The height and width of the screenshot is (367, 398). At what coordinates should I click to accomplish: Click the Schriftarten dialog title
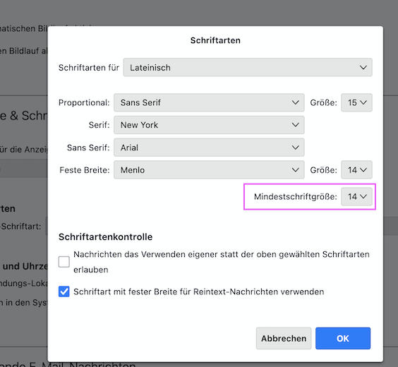(215, 40)
